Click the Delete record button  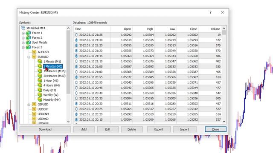132,129
